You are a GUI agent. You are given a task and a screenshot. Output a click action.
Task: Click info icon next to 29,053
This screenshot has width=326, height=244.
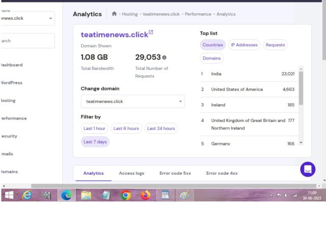(x=164, y=57)
